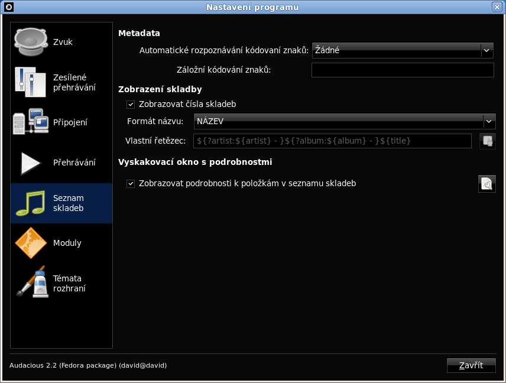Open the automatic charset detection dropdown Žádné
506x383 pixels.
pos(403,50)
